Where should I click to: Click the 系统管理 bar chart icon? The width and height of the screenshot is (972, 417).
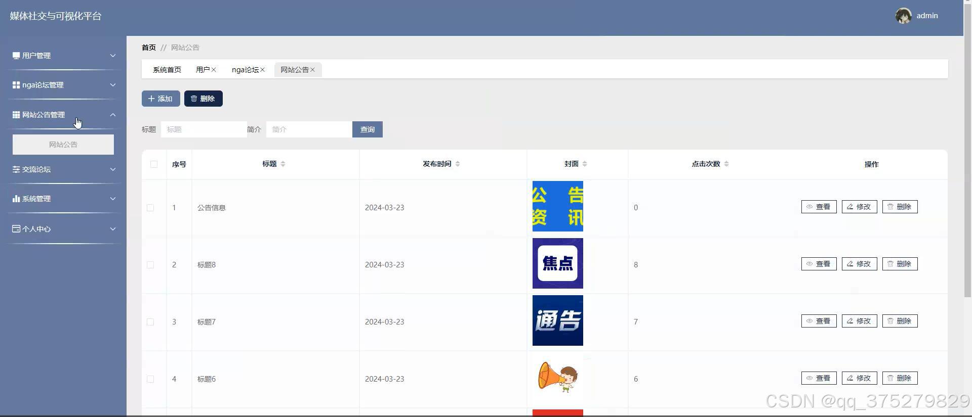16,199
